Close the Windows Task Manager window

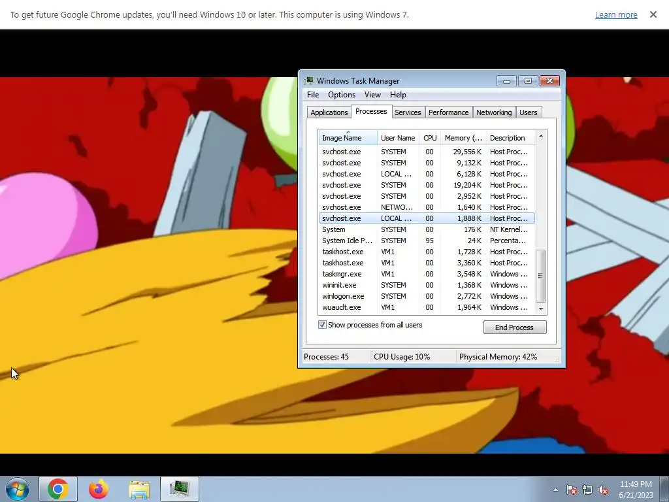click(549, 80)
